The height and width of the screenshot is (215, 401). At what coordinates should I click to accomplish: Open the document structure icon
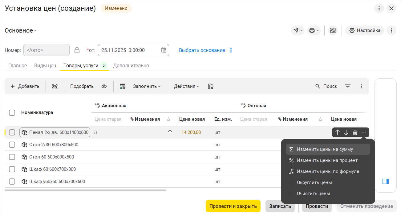click(333, 30)
